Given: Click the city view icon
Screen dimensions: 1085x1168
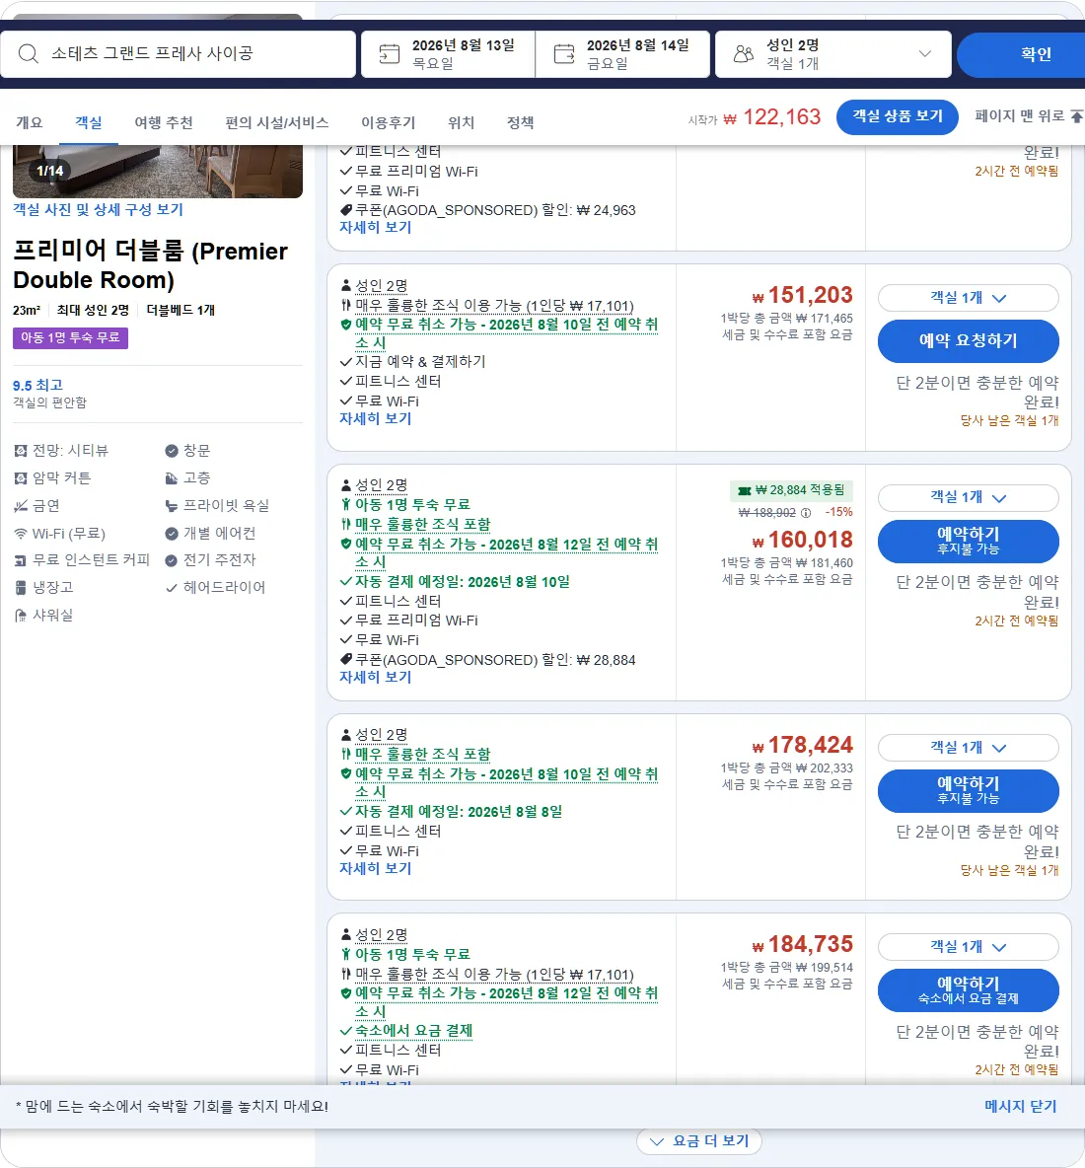Looking at the screenshot, I should pos(21,451).
